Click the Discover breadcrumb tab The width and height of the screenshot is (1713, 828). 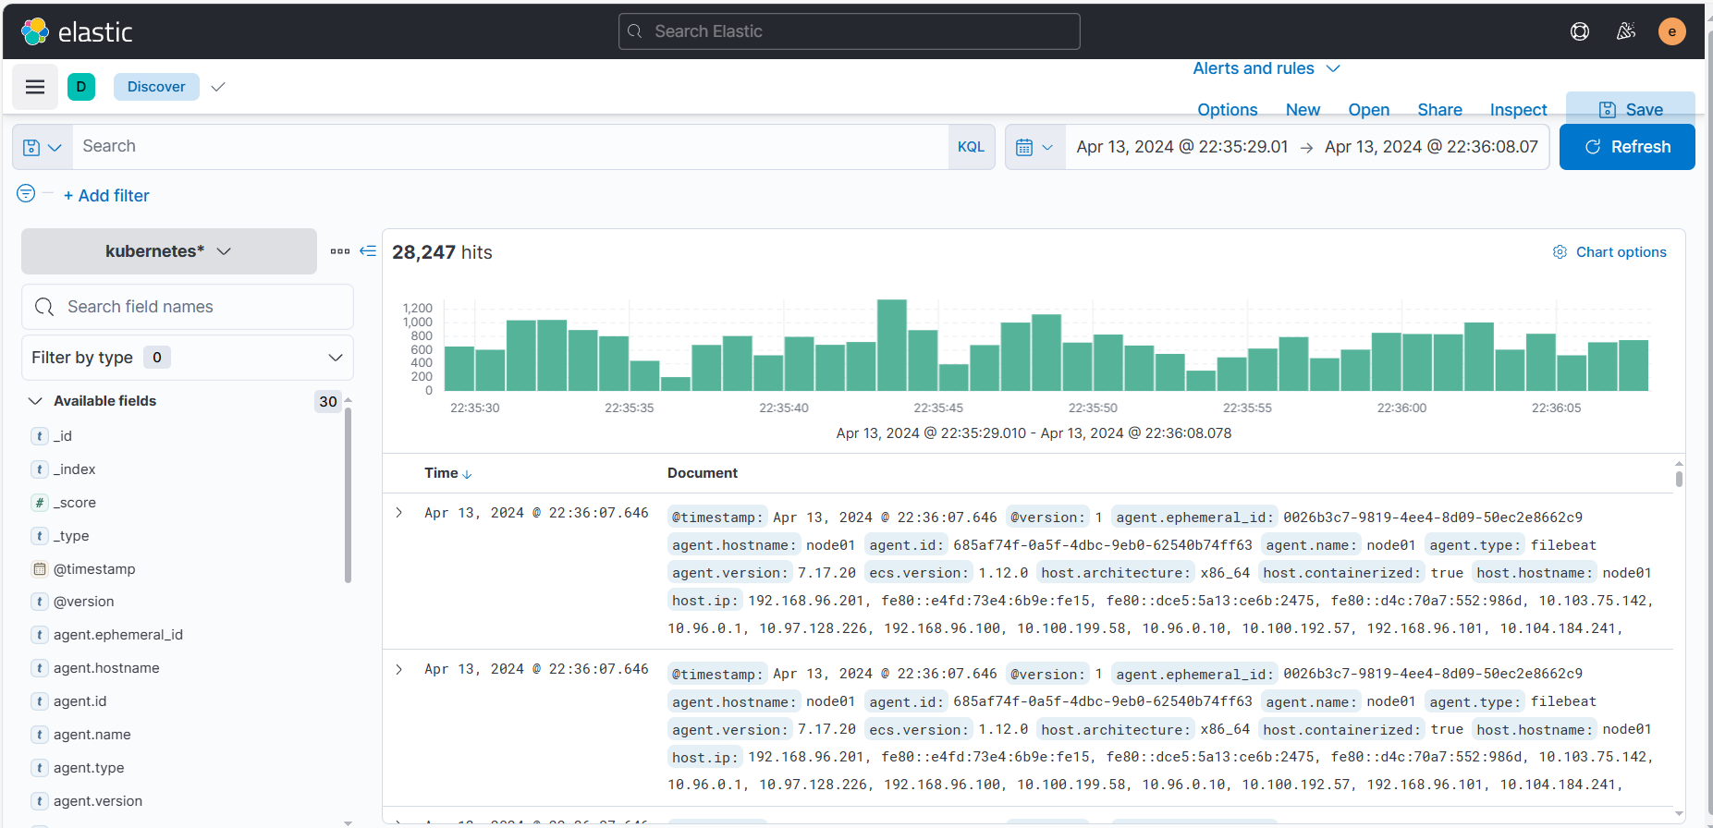point(156,87)
